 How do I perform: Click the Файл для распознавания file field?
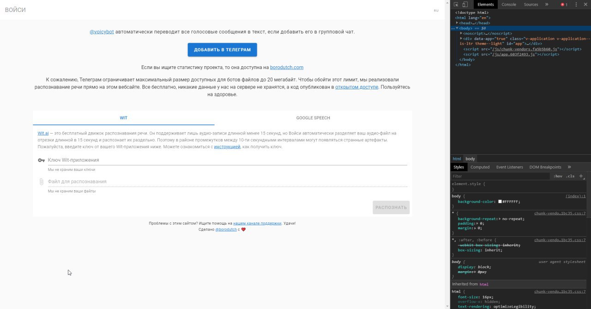[x=227, y=181]
